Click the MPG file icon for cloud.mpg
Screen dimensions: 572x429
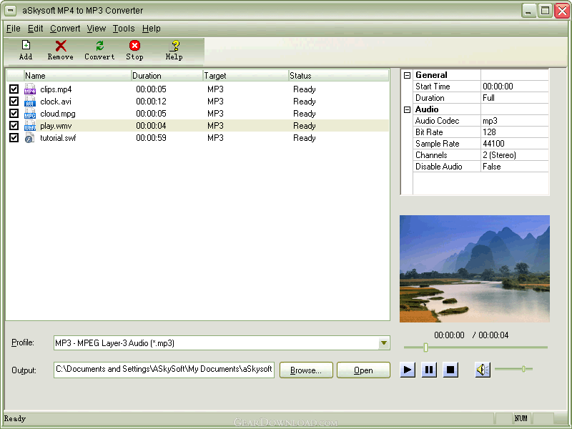[30, 114]
